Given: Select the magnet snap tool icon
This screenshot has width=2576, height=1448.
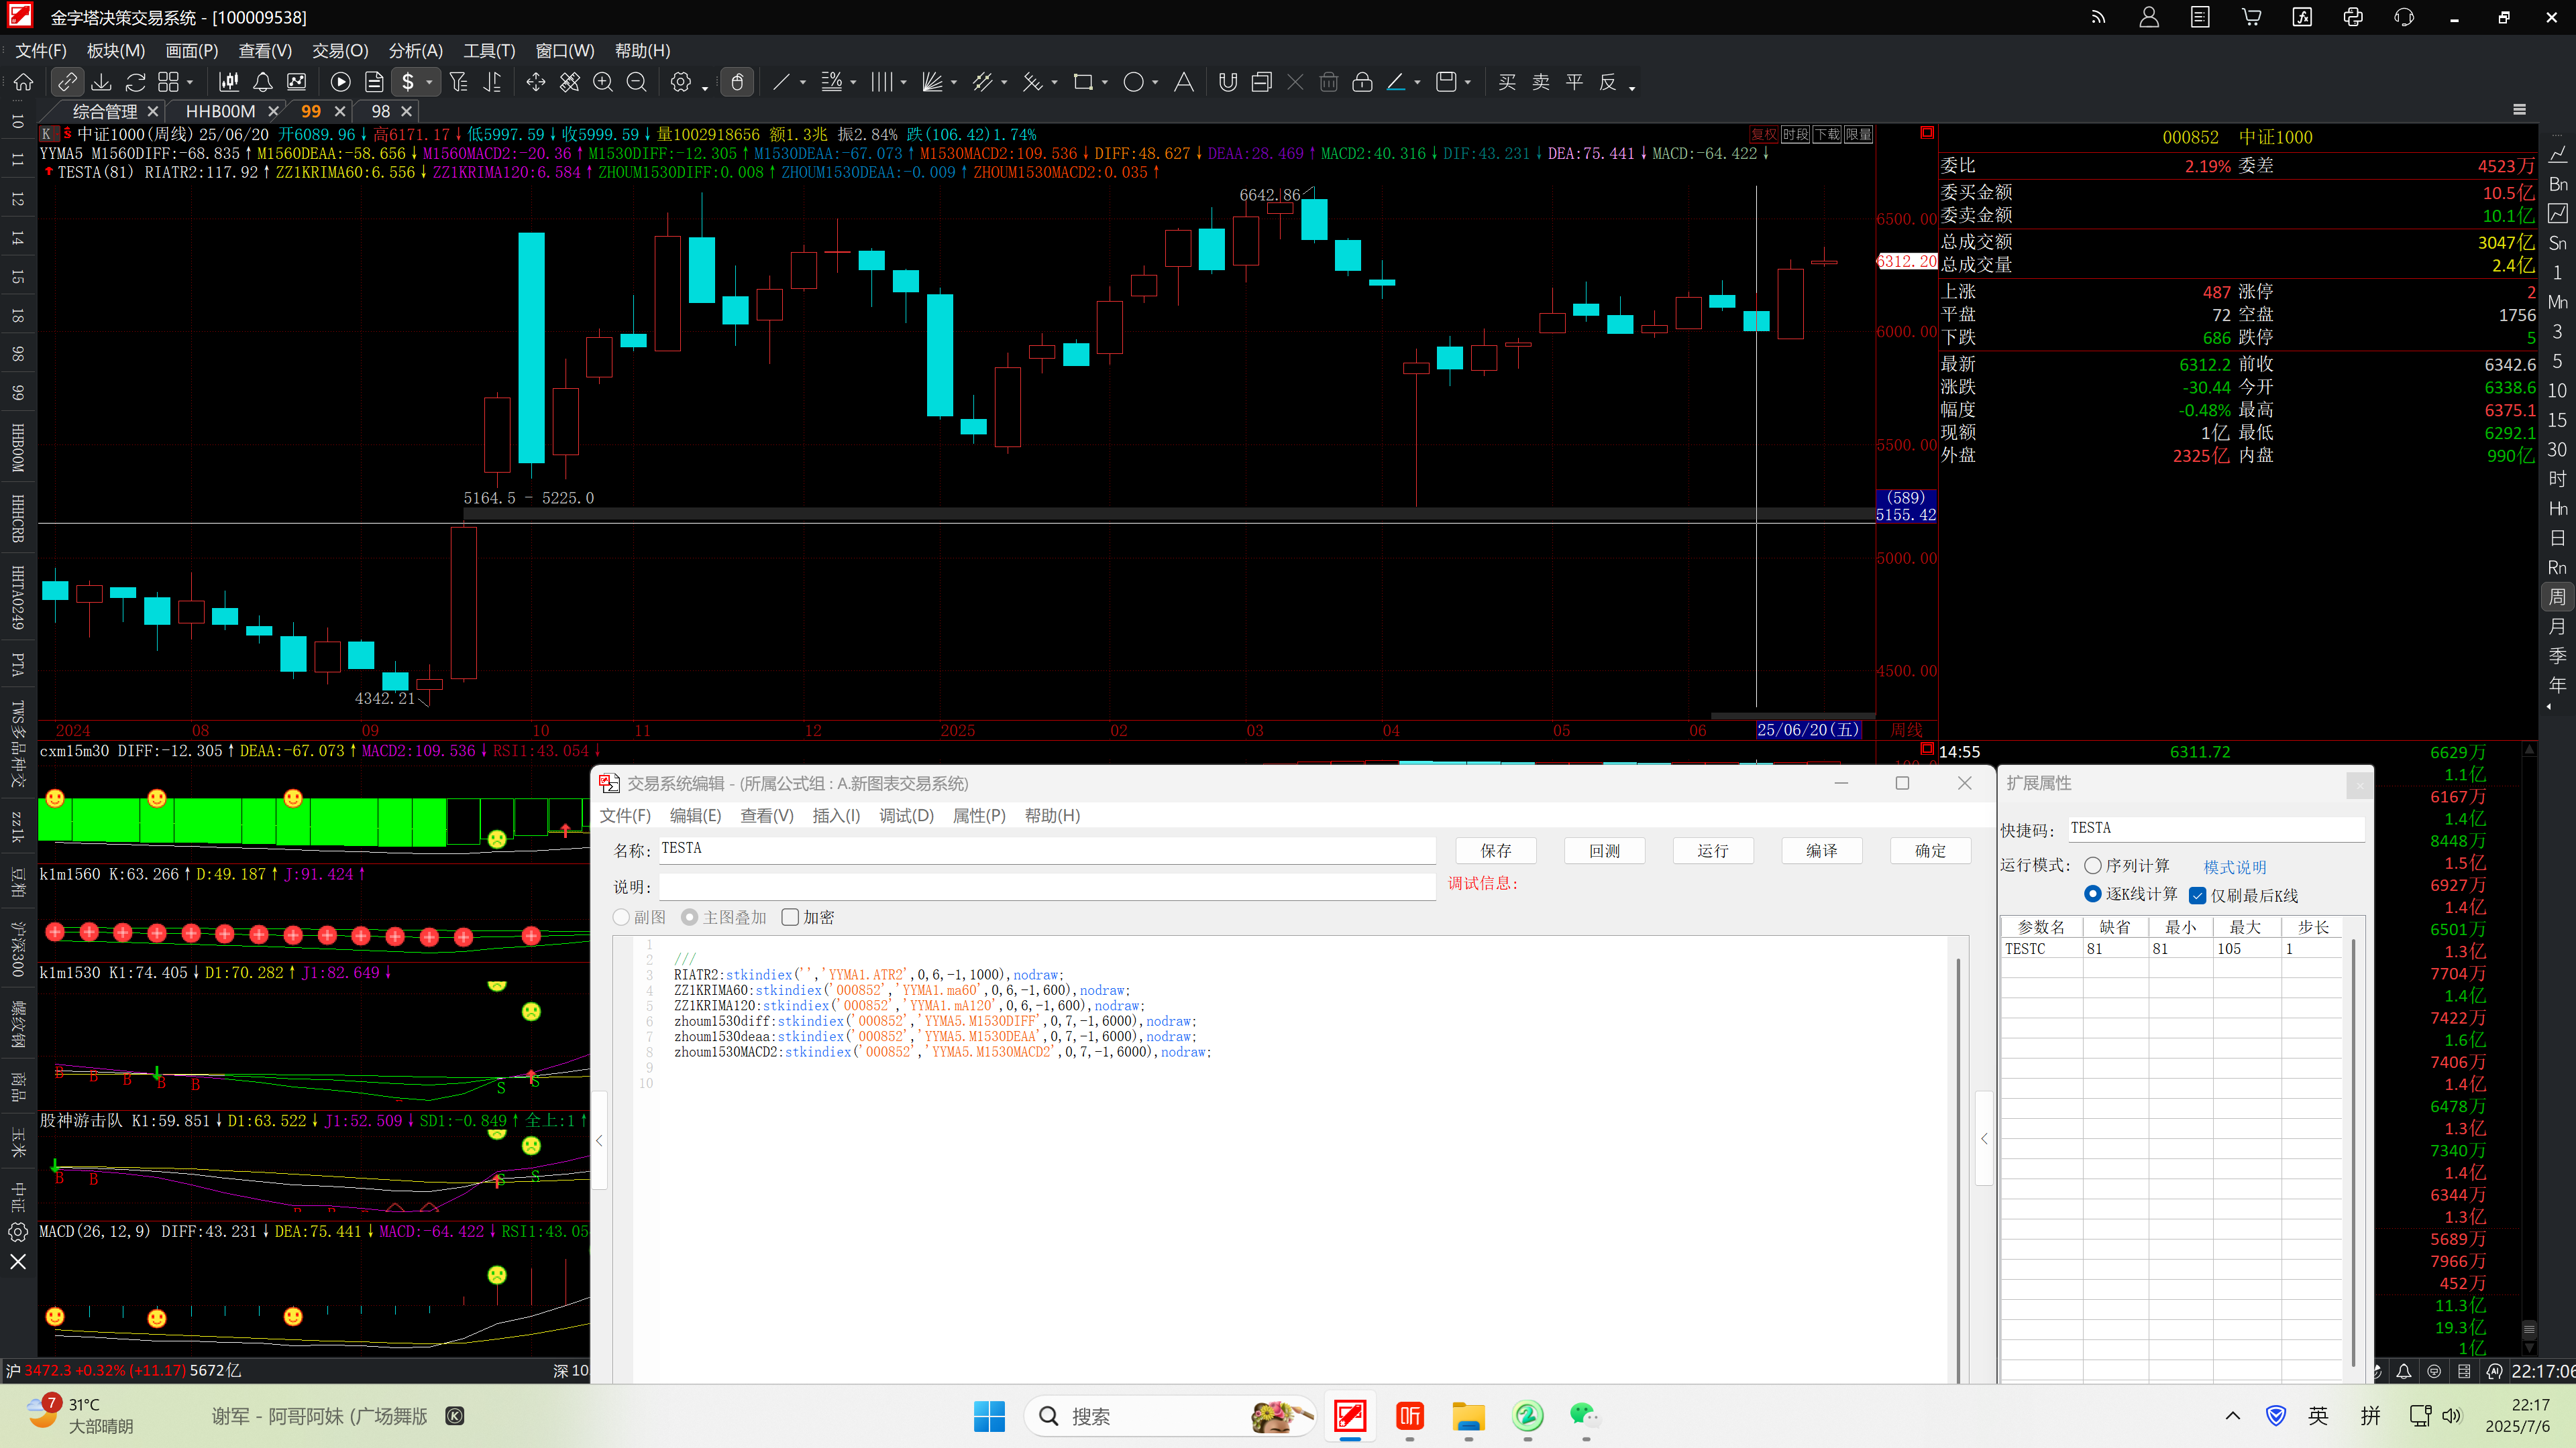Looking at the screenshot, I should tap(1227, 82).
